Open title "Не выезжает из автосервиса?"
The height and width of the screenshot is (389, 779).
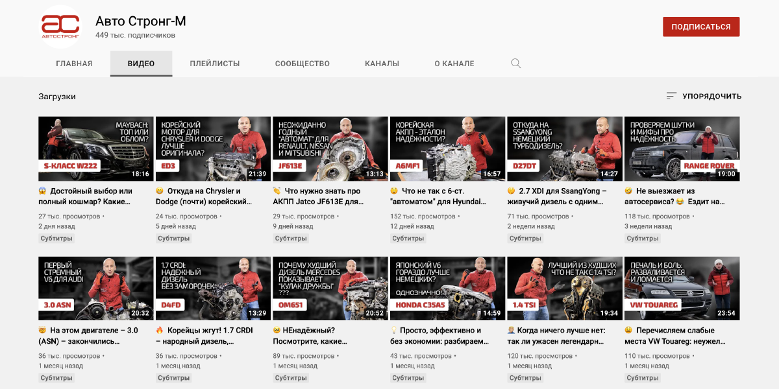(675, 196)
